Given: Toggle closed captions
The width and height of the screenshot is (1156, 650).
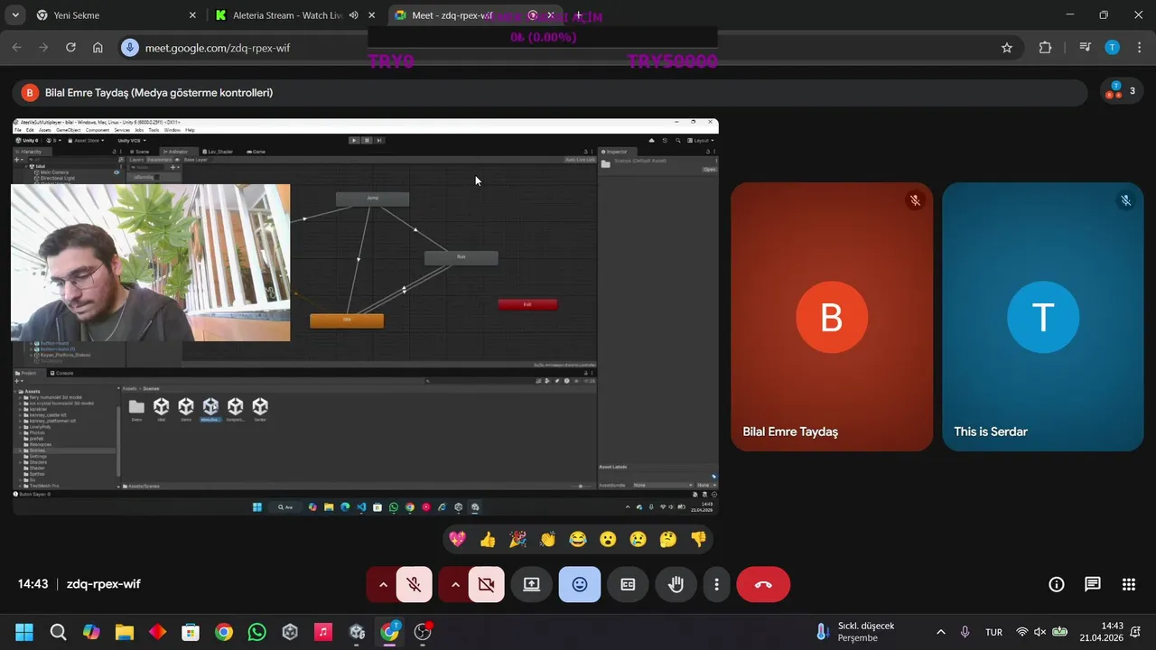Looking at the screenshot, I should [628, 584].
